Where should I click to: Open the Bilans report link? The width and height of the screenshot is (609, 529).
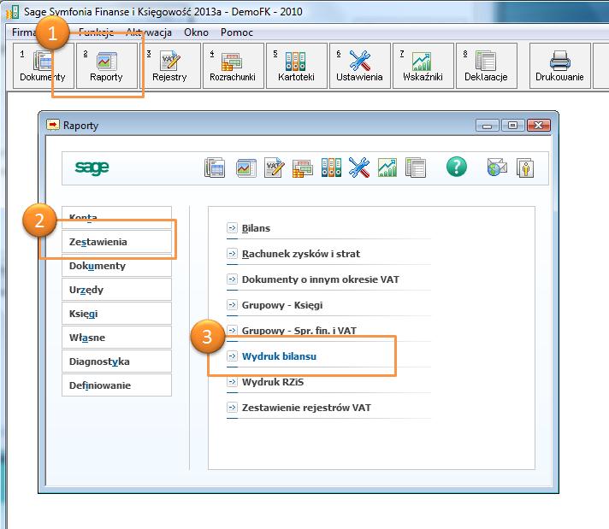tap(256, 228)
